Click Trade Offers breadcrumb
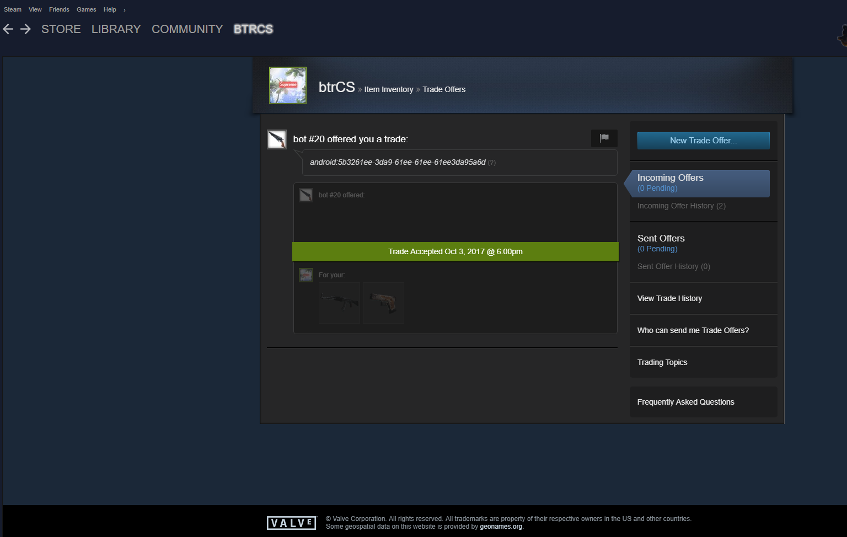Image resolution: width=847 pixels, height=537 pixels. pos(444,89)
